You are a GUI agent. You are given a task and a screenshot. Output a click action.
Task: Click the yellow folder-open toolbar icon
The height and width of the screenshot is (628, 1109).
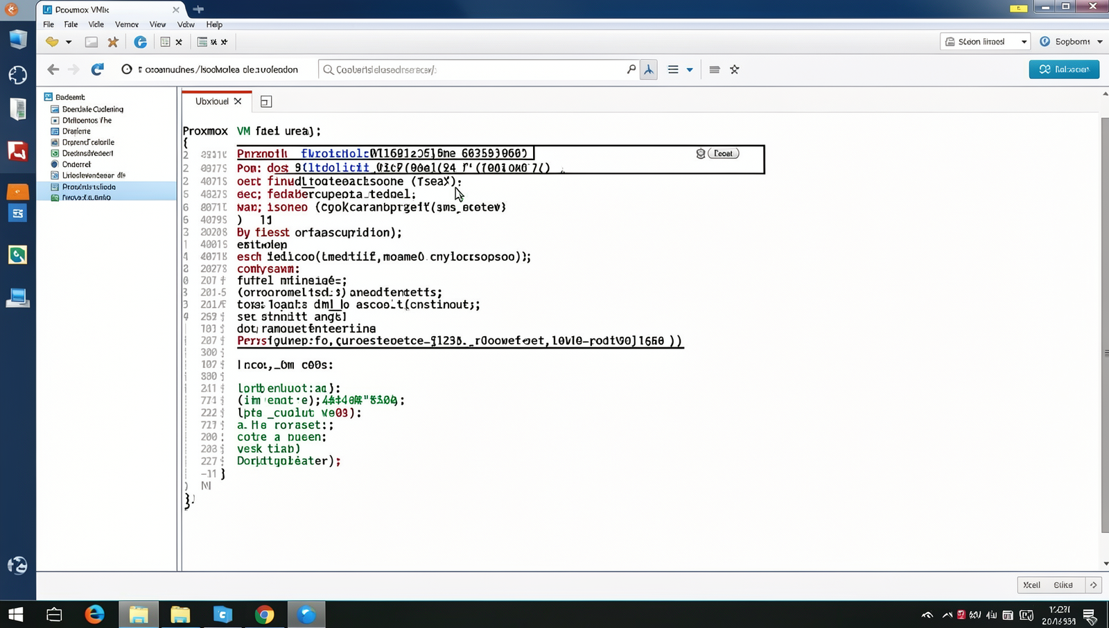(52, 42)
